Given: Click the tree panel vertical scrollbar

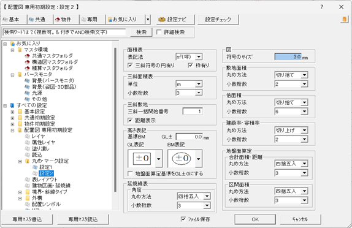Looking at the screenshot, I should (115, 120).
